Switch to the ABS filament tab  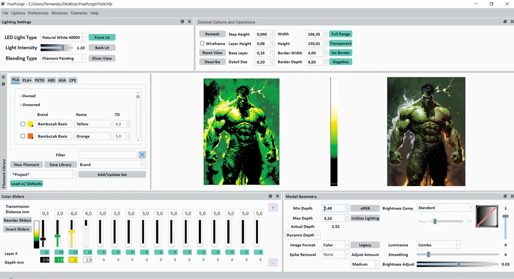[51, 80]
